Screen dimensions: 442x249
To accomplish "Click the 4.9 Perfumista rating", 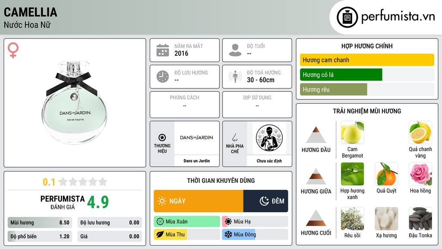I will (x=98, y=202).
